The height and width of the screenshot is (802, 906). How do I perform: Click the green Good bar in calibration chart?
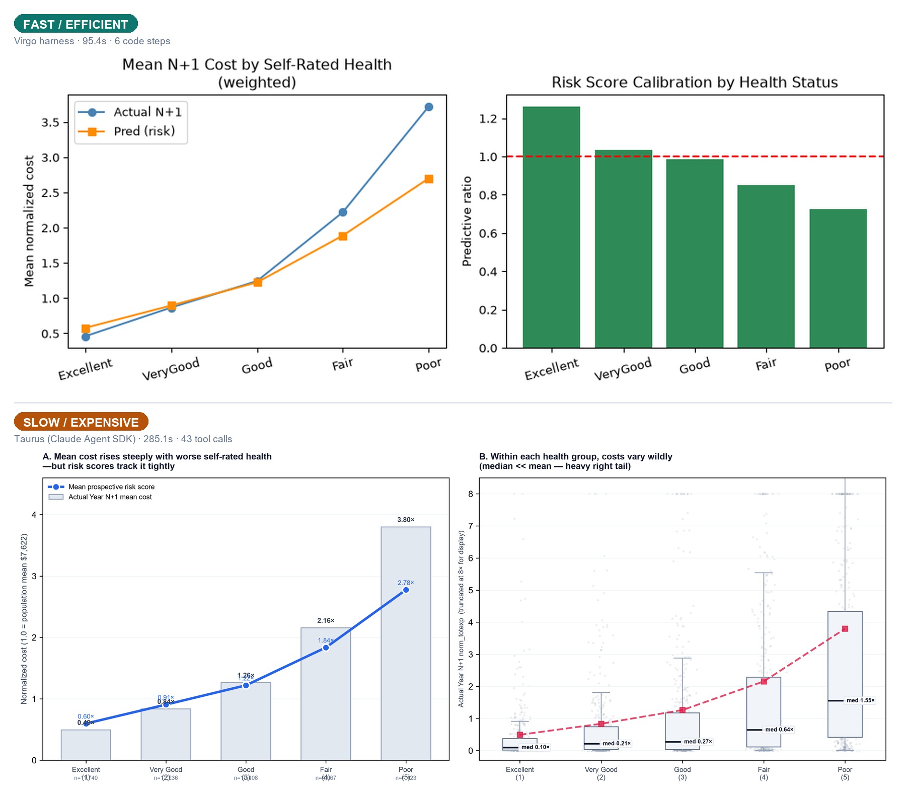click(x=695, y=253)
